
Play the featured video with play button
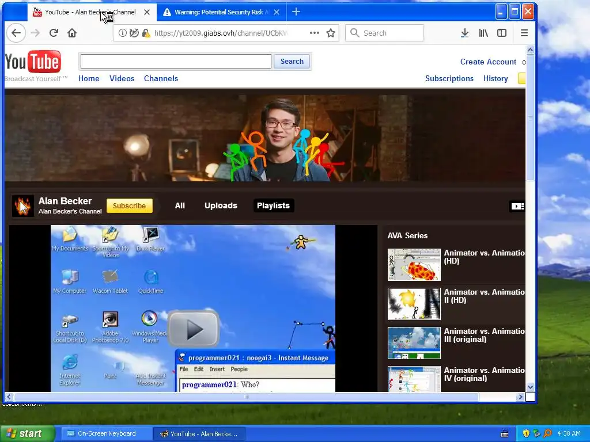(194, 328)
